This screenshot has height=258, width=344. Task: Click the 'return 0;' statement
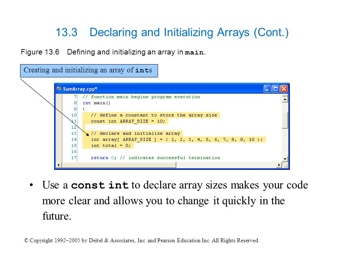point(104,158)
